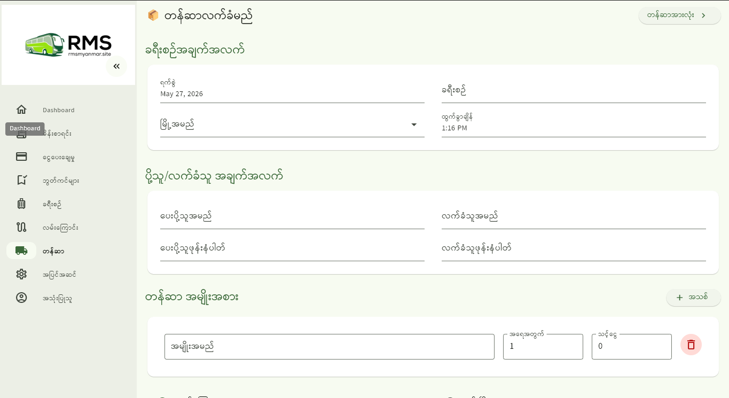This screenshot has width=729, height=398.
Task: Click the + အသစ် add button
Action: pos(693,298)
